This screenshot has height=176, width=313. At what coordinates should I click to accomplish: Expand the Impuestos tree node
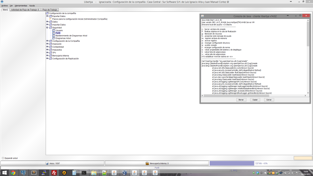click(47, 50)
